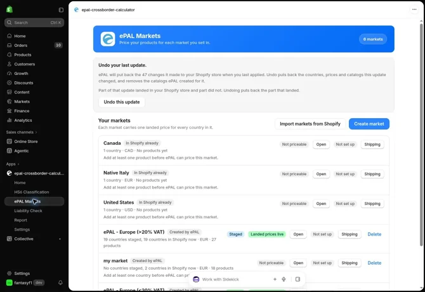This screenshot has height=292, width=425.
Task: Click the fantasyf1 store avatar
Action: (10, 282)
